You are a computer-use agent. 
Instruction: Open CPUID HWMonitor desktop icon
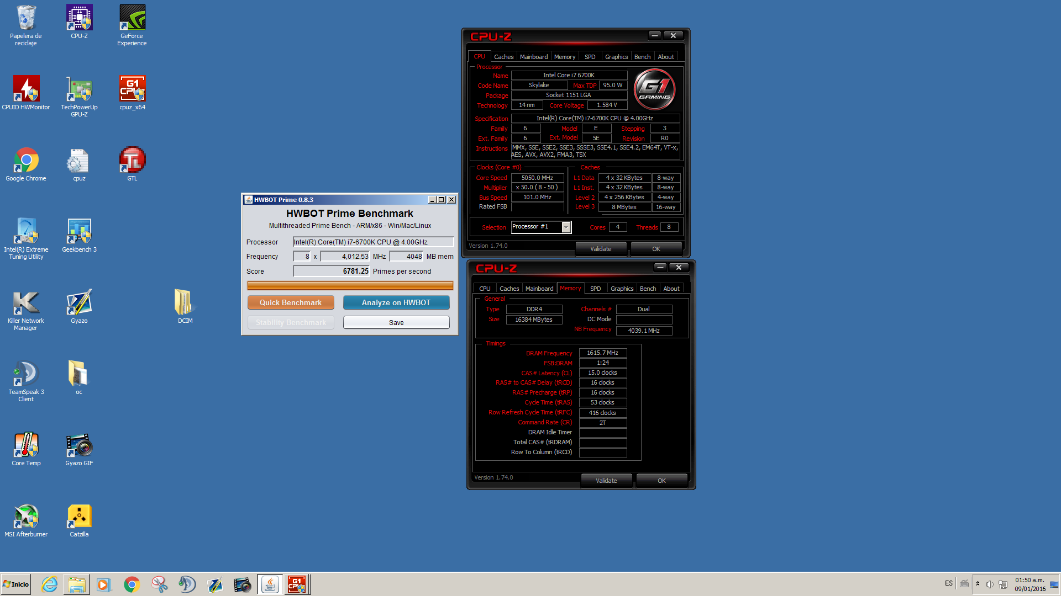click(26, 93)
